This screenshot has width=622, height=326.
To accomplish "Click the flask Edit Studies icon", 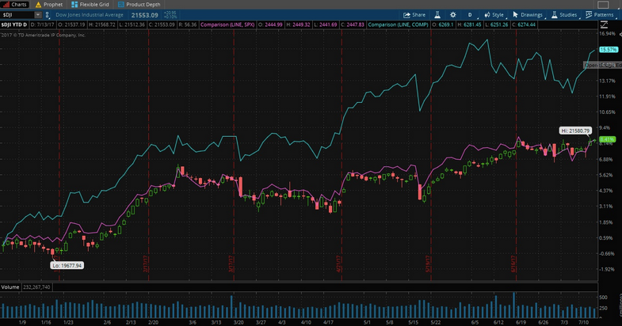I will pos(437,15).
